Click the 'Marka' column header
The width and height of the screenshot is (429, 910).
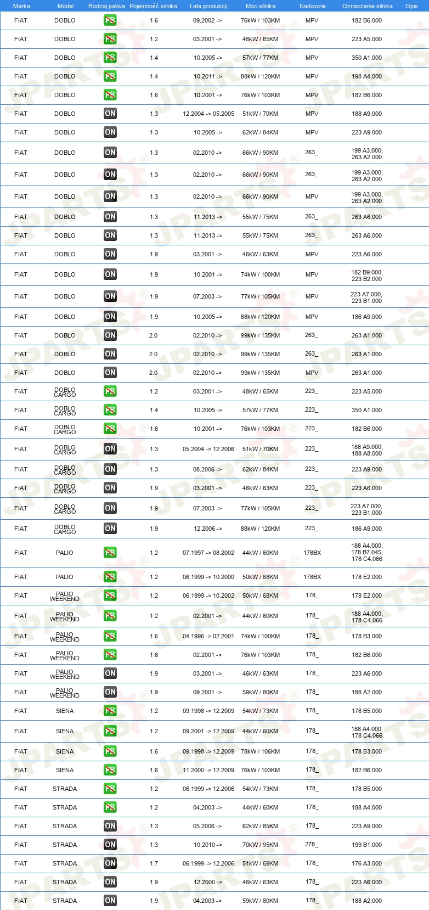[x=21, y=6]
